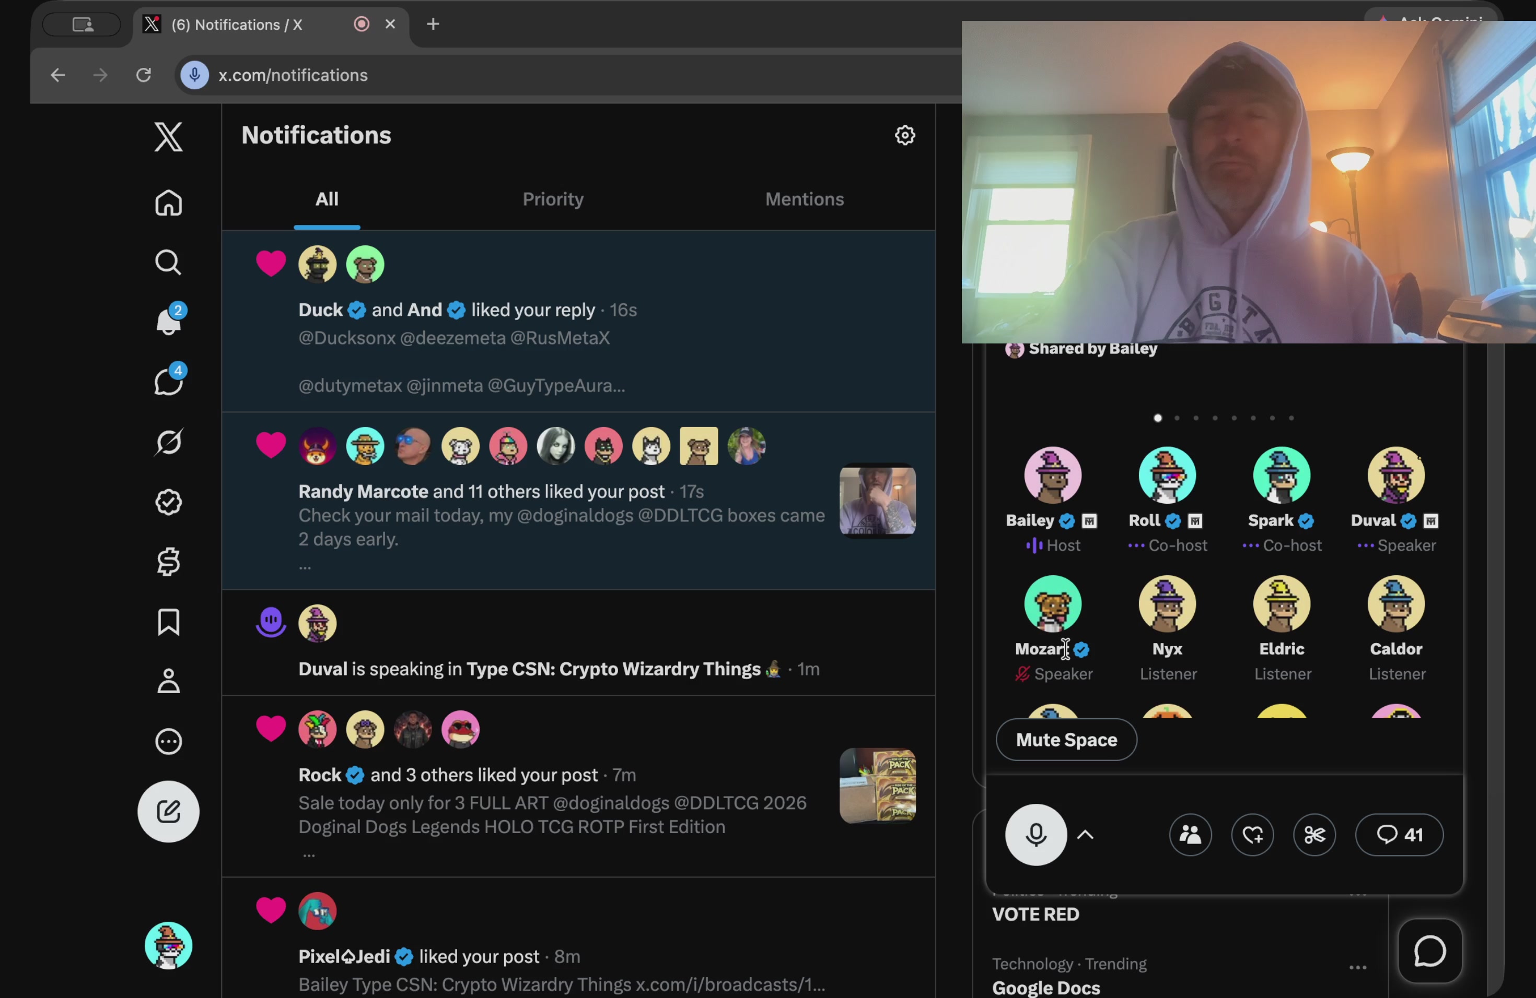Open the dollar-sign monetization icon
This screenshot has height=998, width=1536.
coord(168,562)
